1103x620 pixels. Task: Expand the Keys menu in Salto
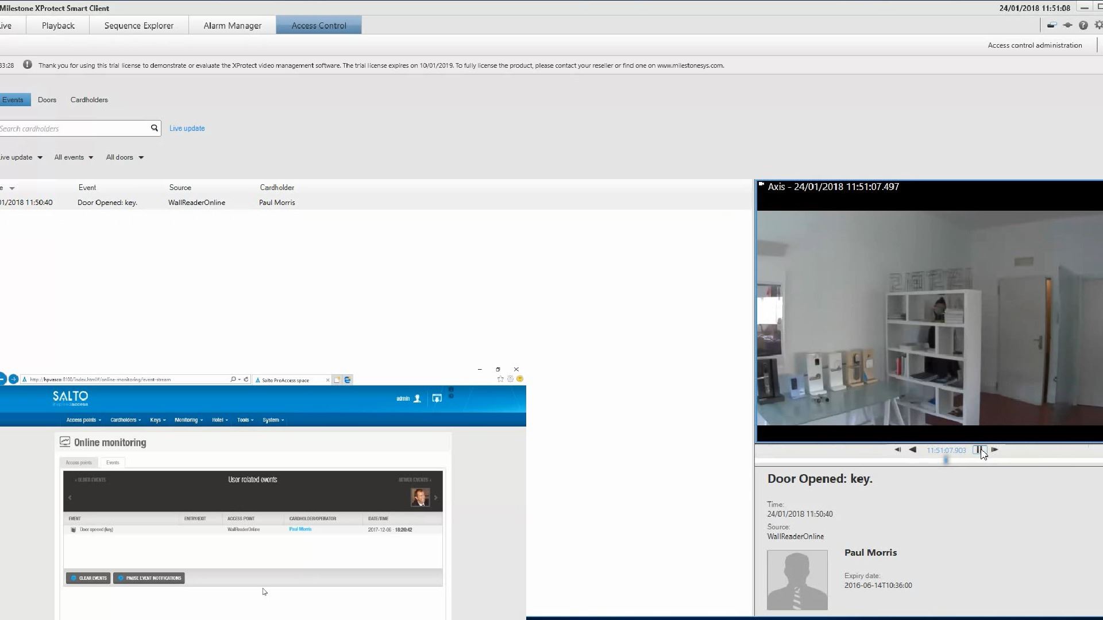coord(158,420)
